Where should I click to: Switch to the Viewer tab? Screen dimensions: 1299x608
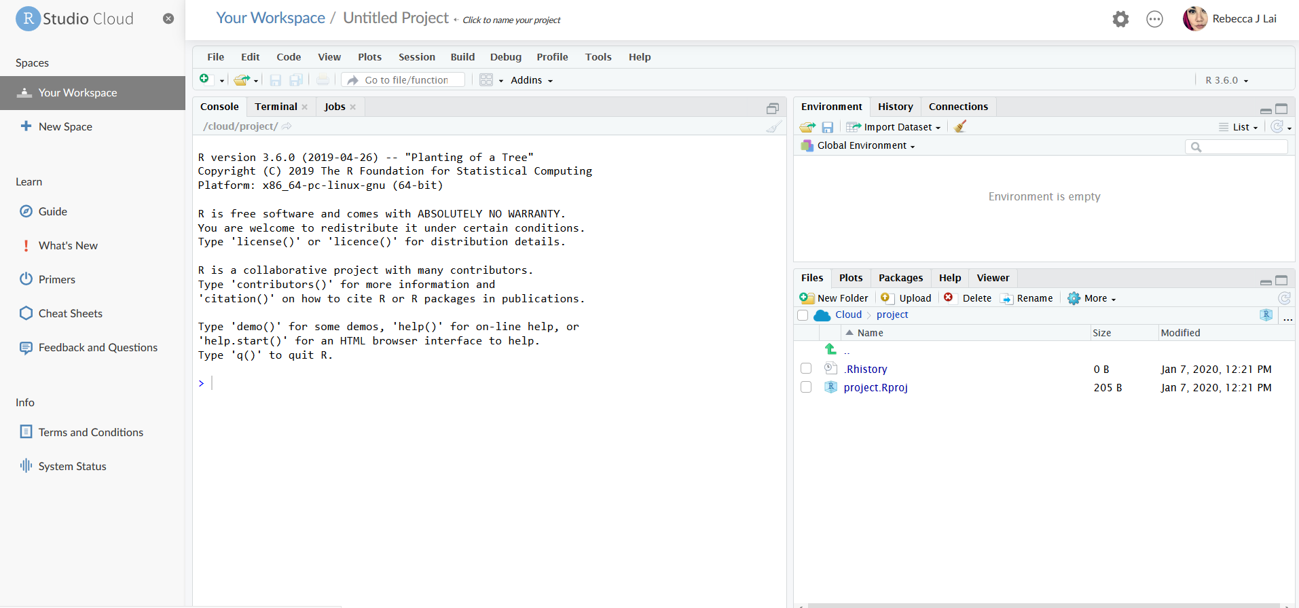993,278
